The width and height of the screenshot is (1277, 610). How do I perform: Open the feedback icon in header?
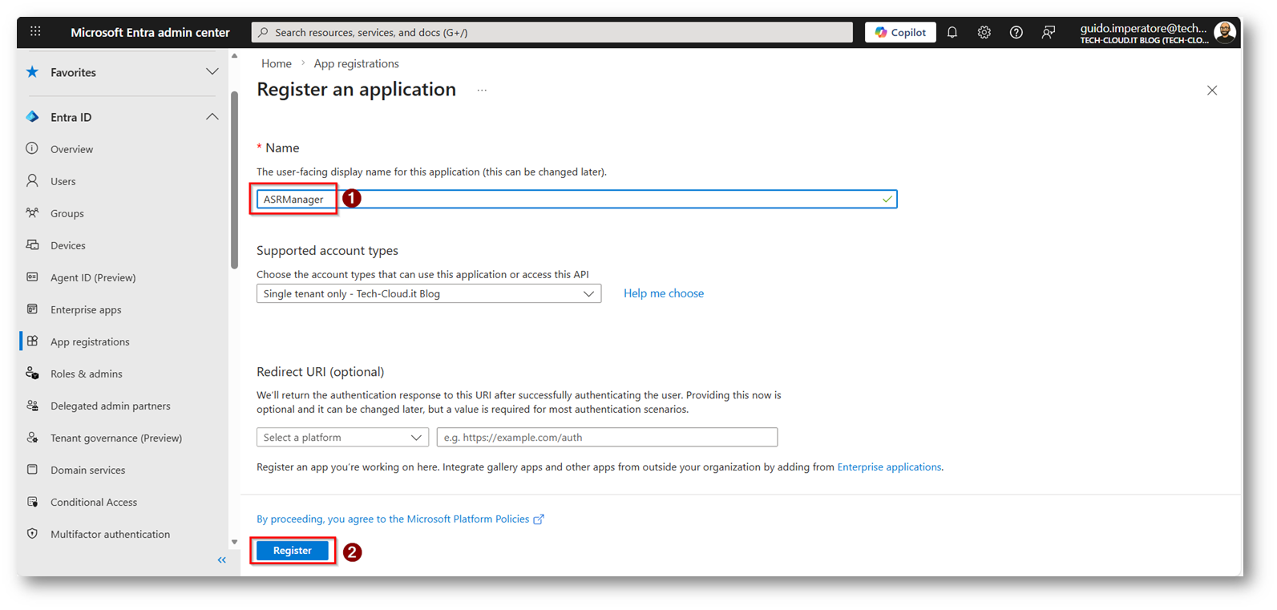[x=1048, y=32]
